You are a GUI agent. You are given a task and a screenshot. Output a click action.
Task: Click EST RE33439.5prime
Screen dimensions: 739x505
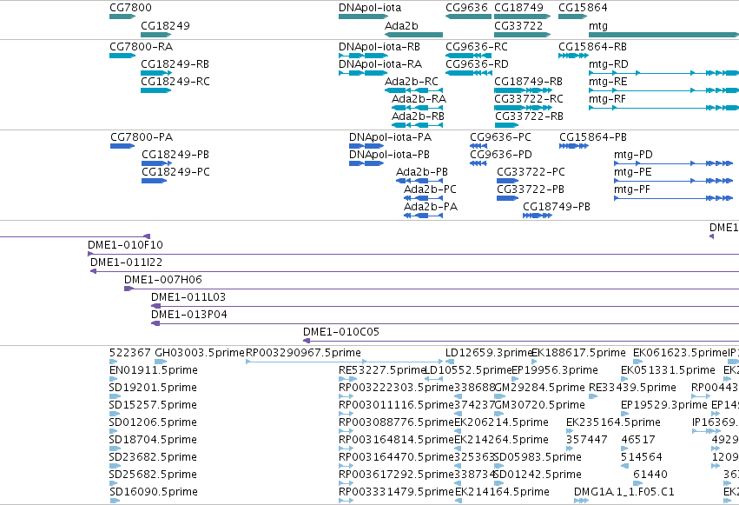coord(632,388)
